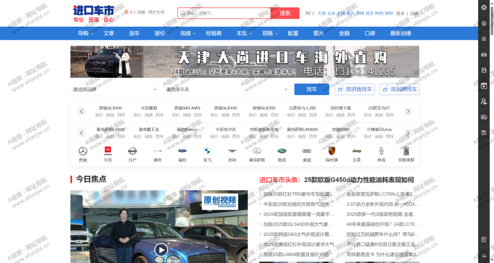Play the 原创视频 featured video
The width and height of the screenshot is (494, 263).
[x=161, y=250]
